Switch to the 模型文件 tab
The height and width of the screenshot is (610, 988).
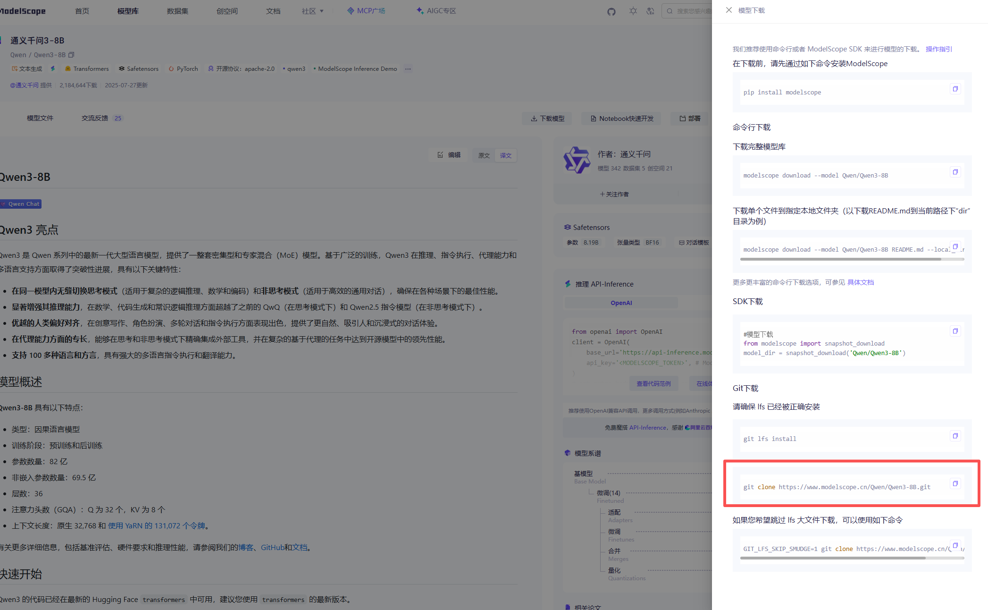40,118
